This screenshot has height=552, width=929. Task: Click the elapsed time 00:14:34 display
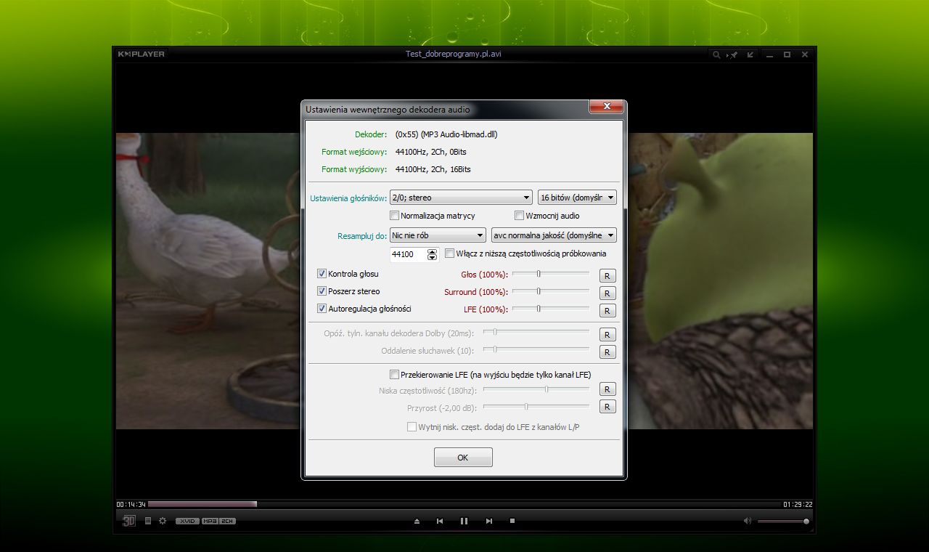click(x=131, y=505)
